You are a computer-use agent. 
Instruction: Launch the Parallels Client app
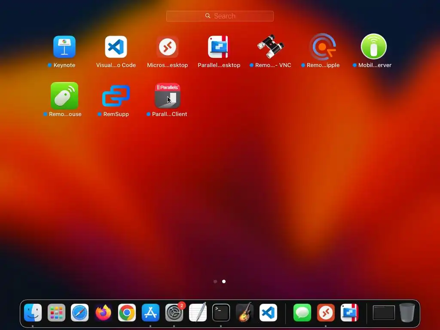coord(168,96)
